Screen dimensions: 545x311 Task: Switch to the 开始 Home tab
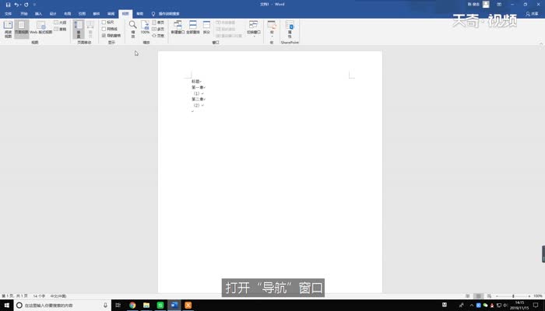click(x=23, y=14)
